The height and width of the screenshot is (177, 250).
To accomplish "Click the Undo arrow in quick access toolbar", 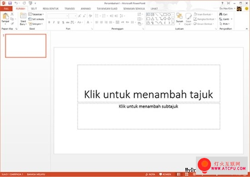I will (16, 3).
